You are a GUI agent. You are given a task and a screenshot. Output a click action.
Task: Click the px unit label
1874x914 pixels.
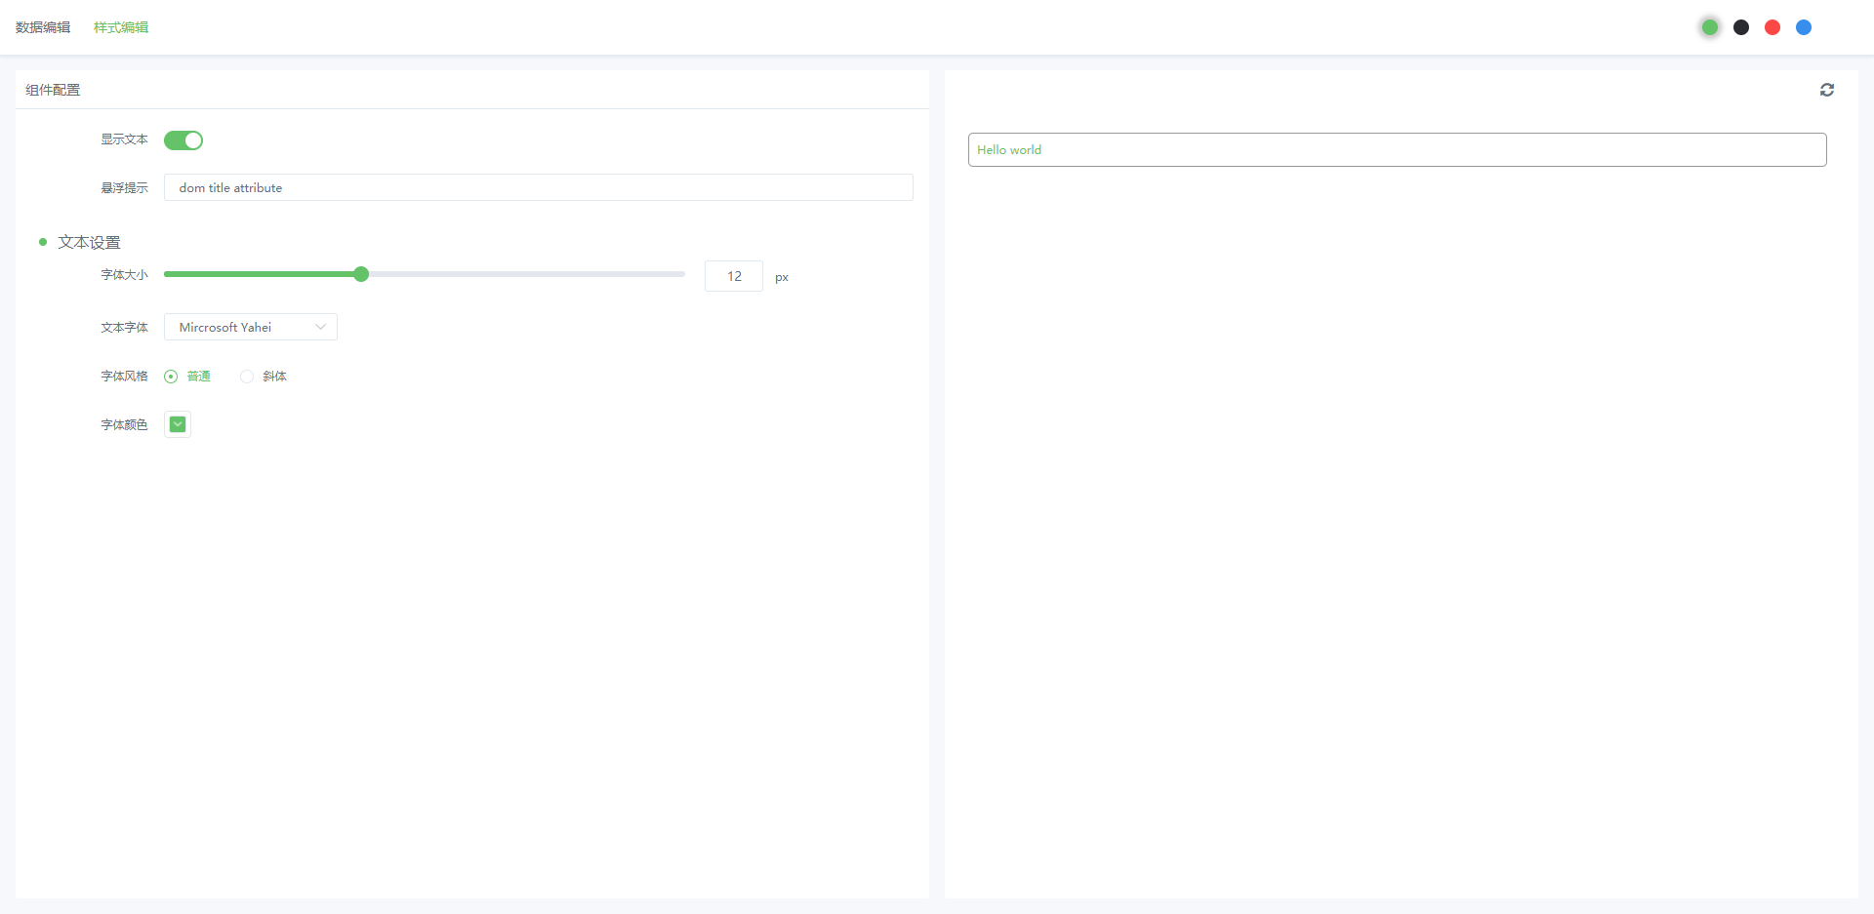click(782, 277)
